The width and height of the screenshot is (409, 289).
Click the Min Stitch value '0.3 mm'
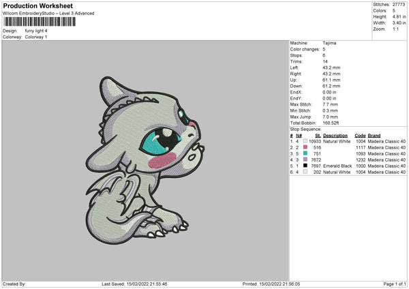tap(330, 111)
